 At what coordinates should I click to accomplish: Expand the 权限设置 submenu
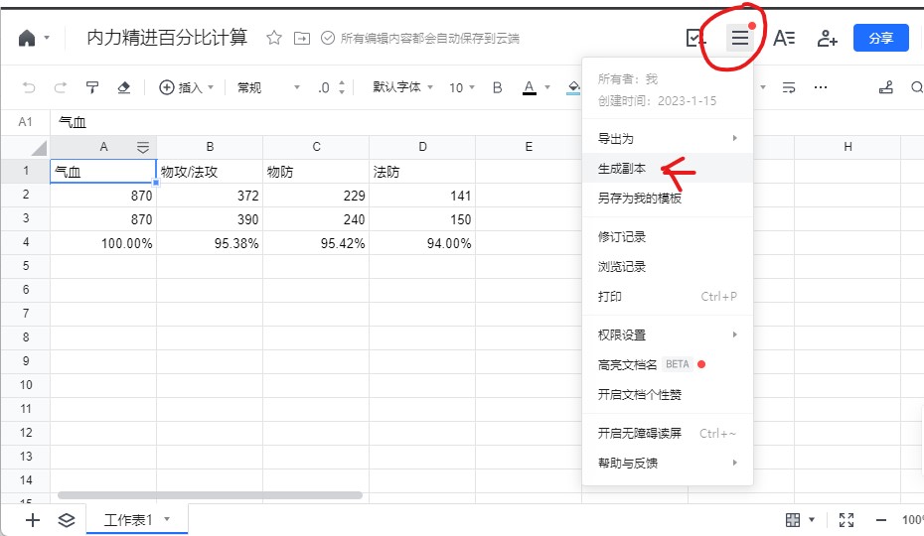(667, 335)
